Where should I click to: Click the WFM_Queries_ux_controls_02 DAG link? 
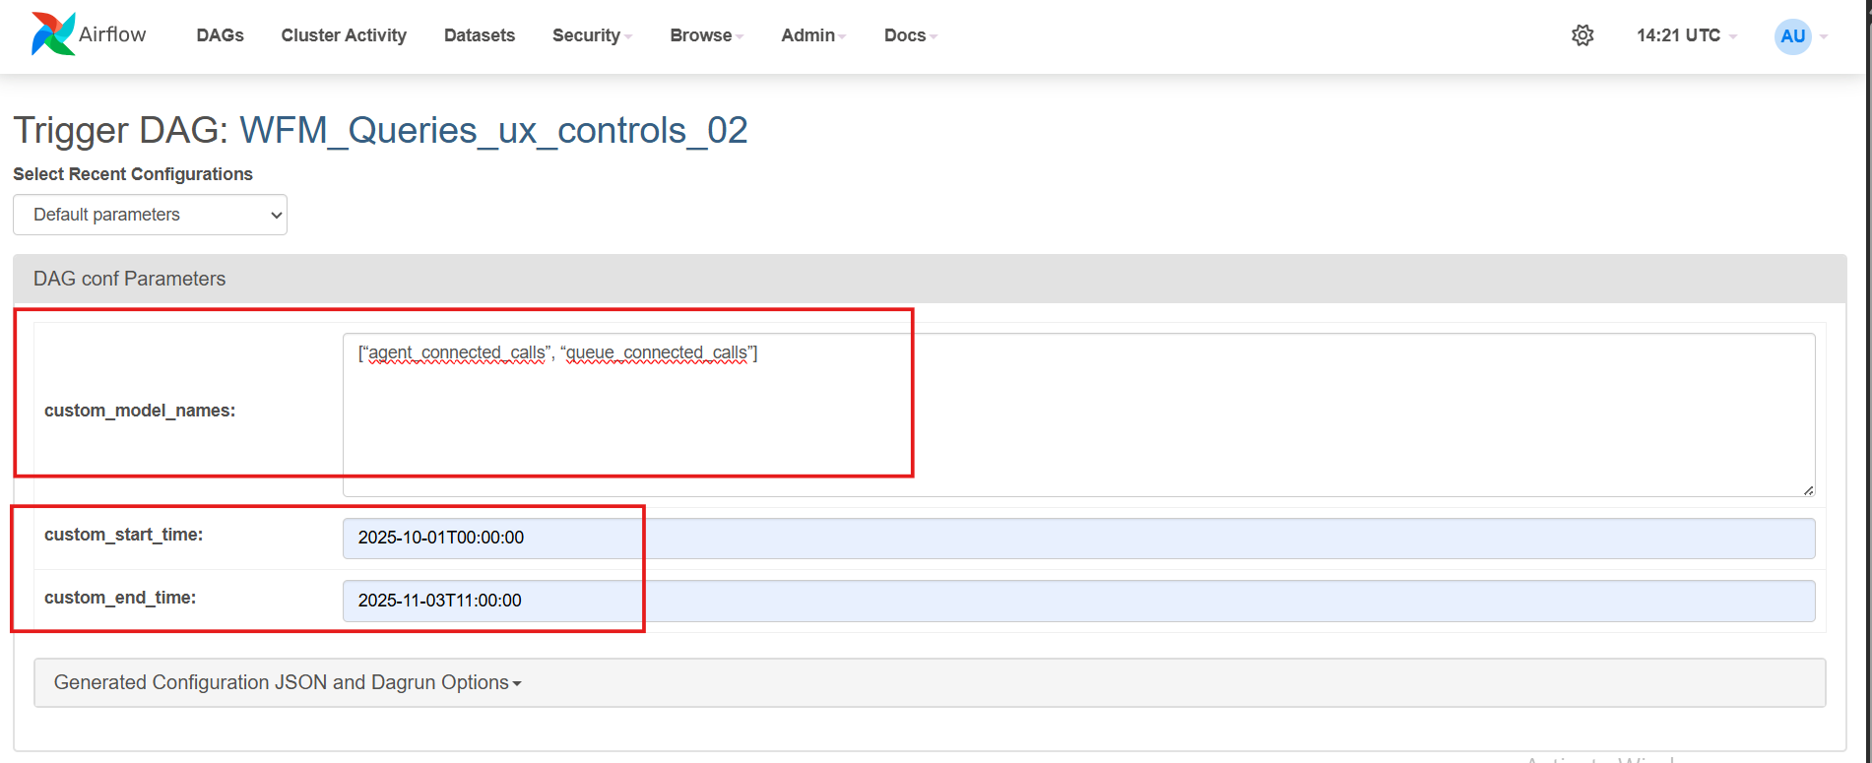(x=493, y=130)
